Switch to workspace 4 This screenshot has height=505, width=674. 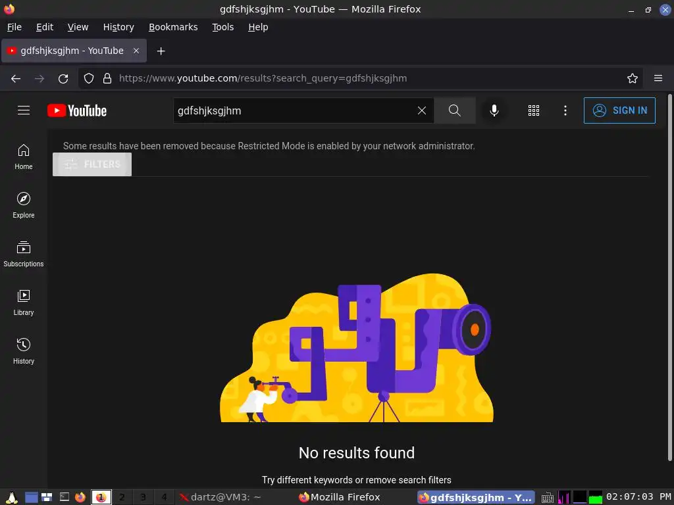pos(164,497)
